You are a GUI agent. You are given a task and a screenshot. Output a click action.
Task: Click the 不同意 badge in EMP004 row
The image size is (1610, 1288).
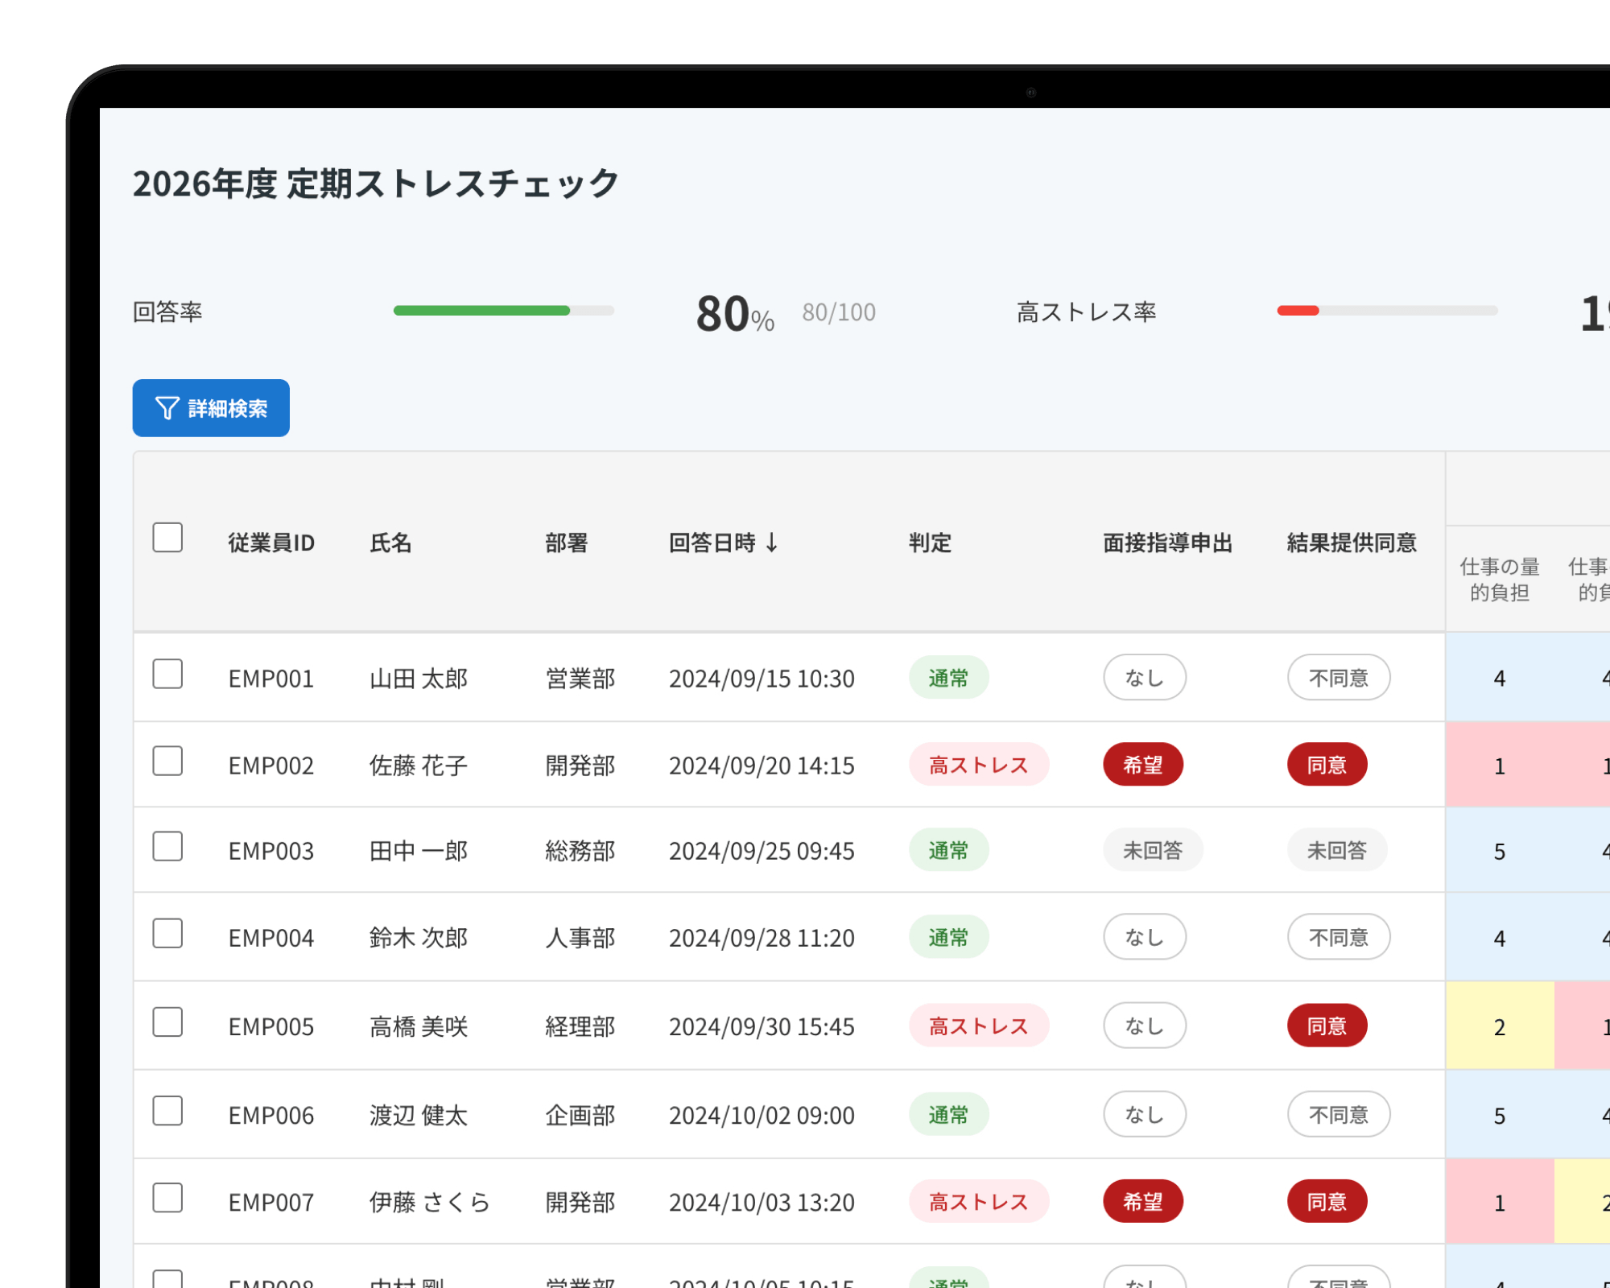pyautogui.click(x=1339, y=937)
